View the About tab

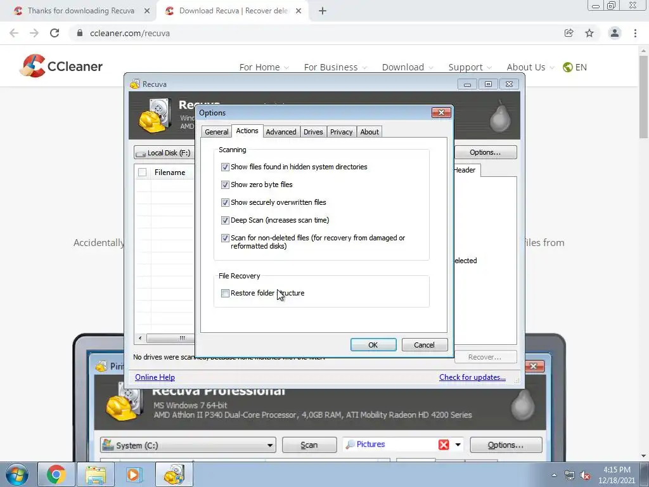[x=369, y=132]
